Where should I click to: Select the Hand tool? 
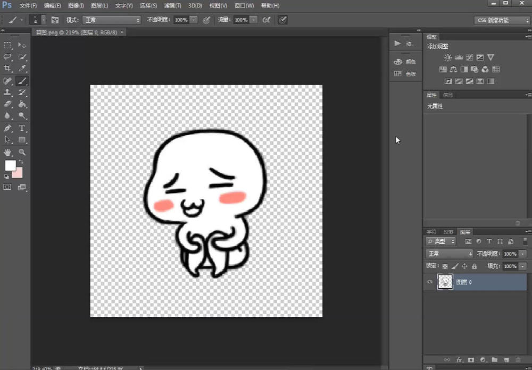7,152
